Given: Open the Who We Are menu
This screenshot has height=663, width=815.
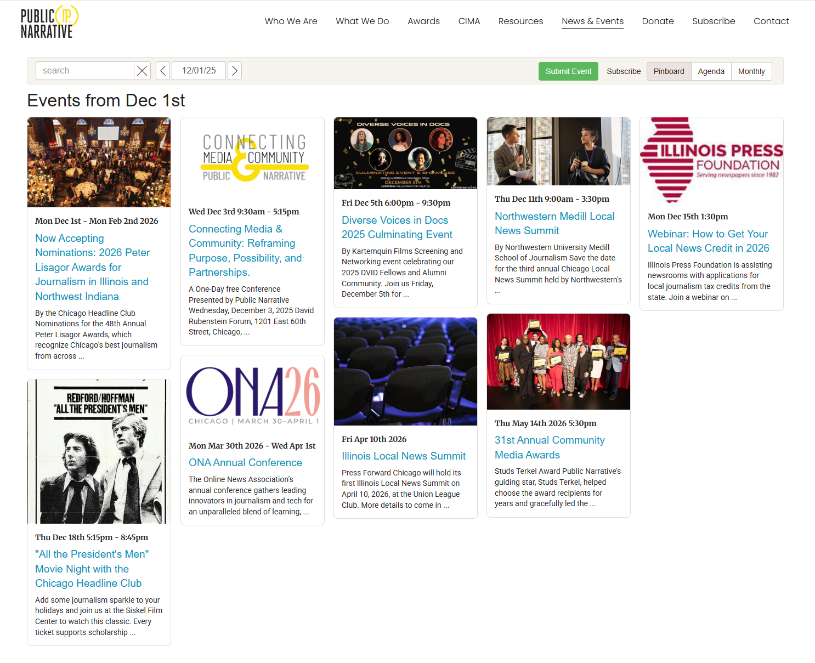Looking at the screenshot, I should [x=291, y=21].
